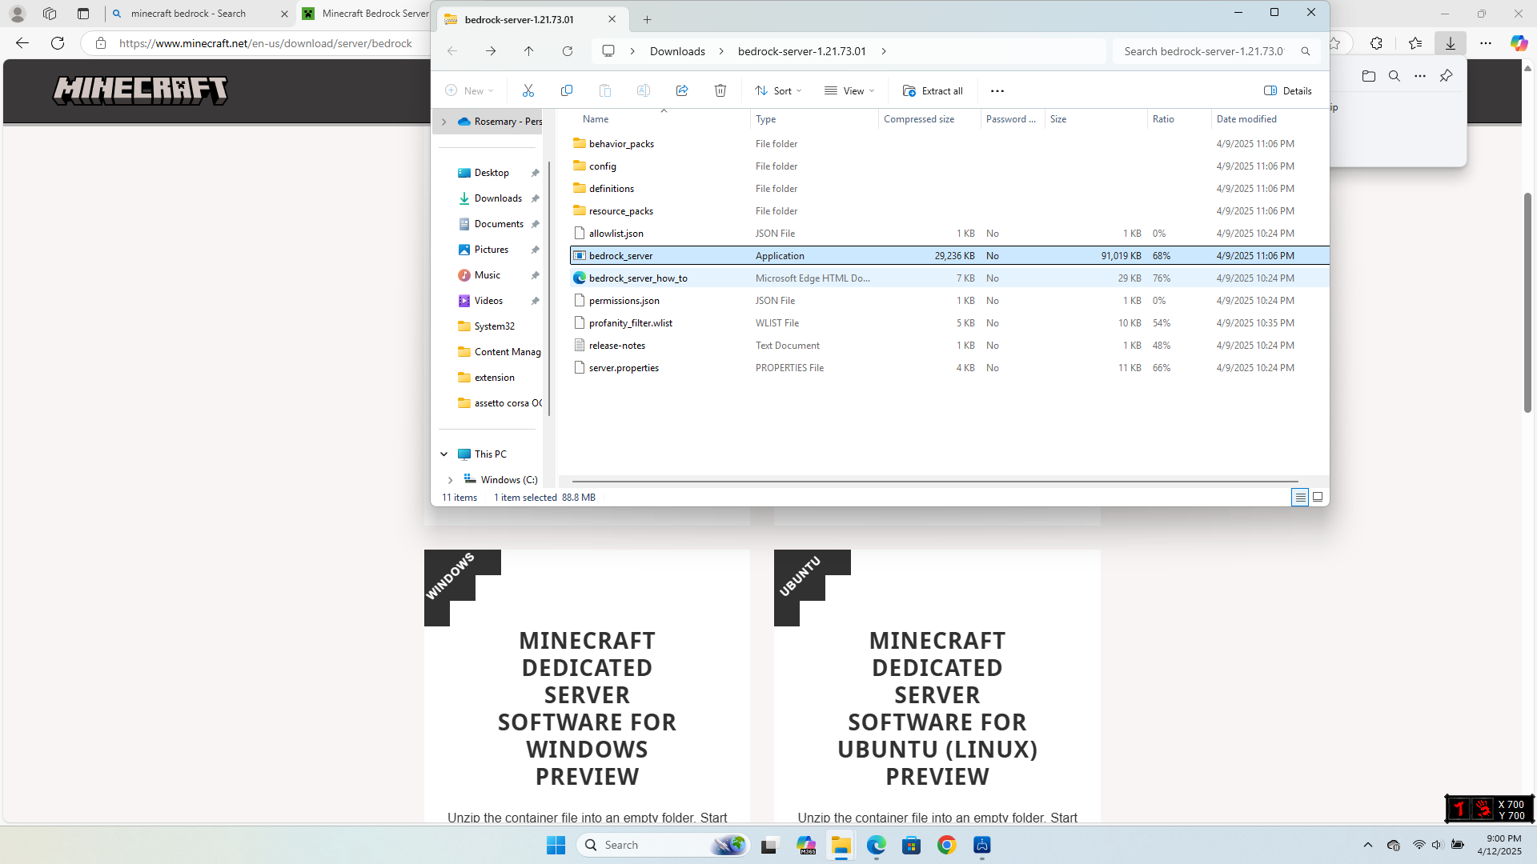Launch Google Chrome from the taskbar
The height and width of the screenshot is (864, 1537).
point(947,846)
